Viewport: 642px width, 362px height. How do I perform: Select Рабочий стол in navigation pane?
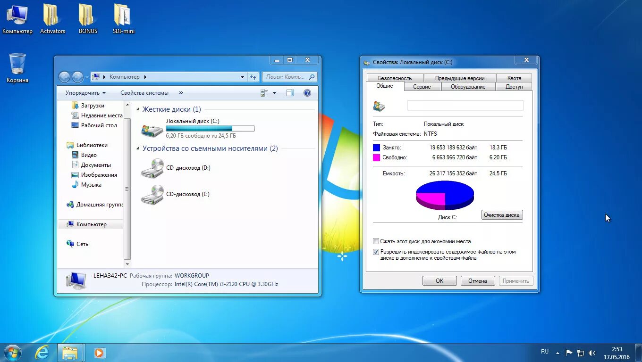[94, 125]
